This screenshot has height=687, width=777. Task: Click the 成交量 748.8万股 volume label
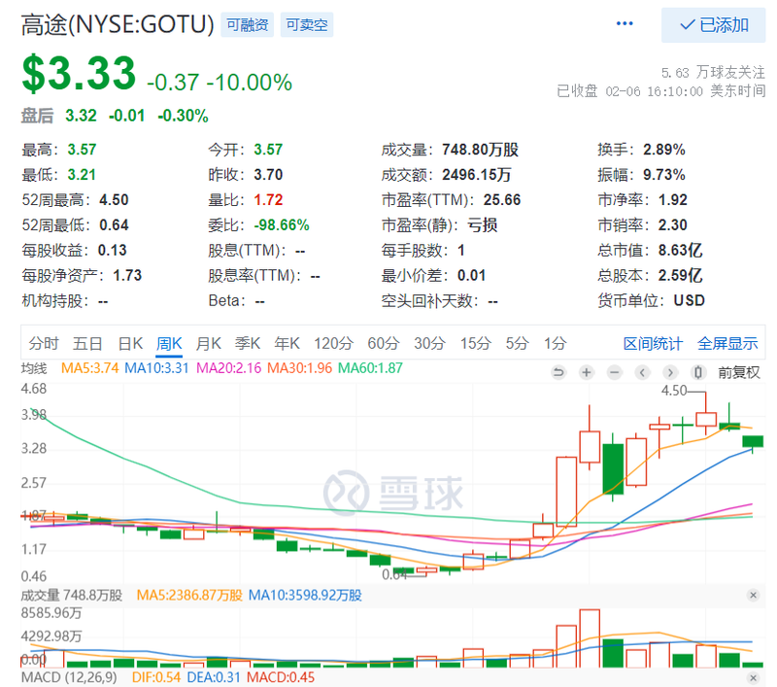pos(71,596)
